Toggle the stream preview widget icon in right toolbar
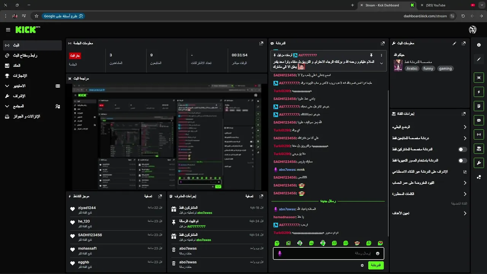Image resolution: width=487 pixels, height=274 pixels. coord(479,78)
